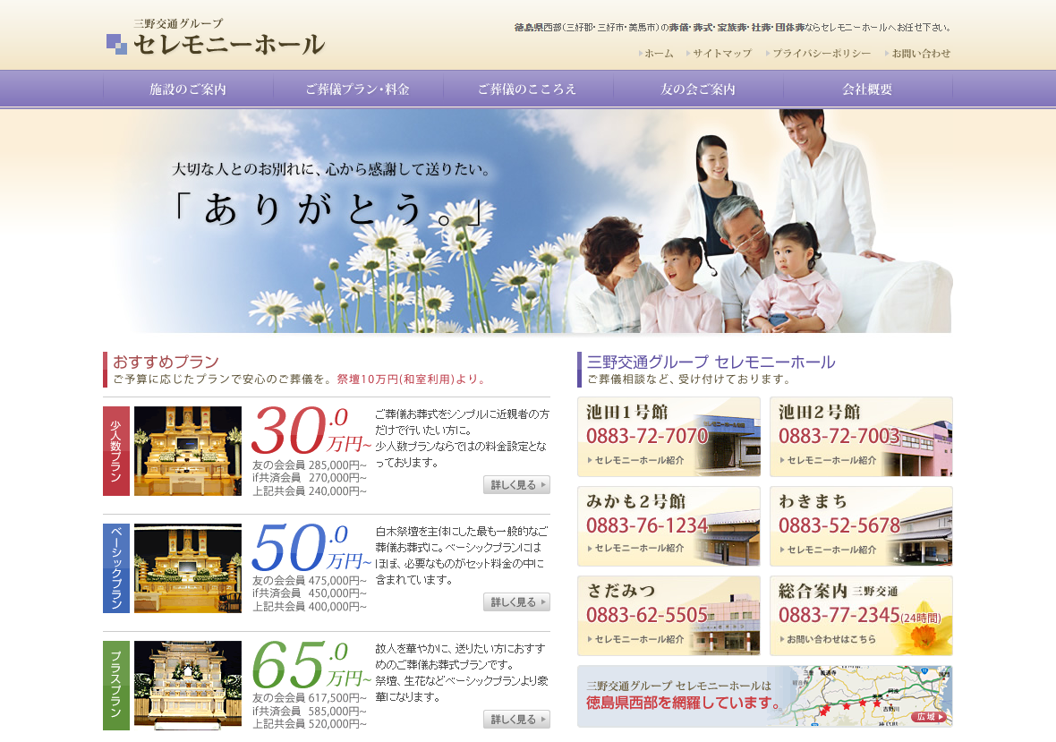Screen dimensions: 1056x742
Task: Click お問い合わせはこちら under 総合案内
Action: point(831,640)
